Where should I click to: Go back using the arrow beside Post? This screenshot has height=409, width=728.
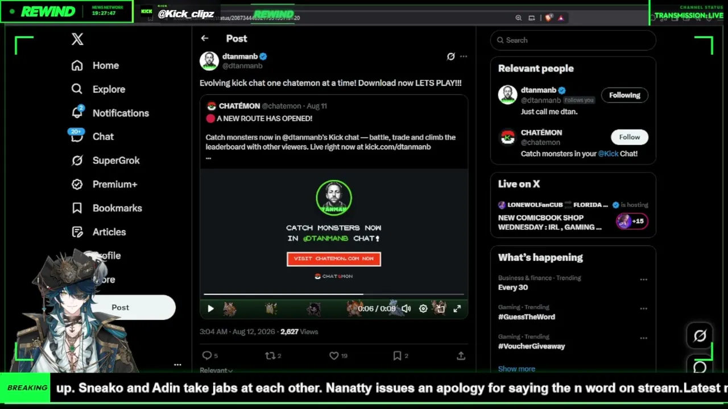205,39
